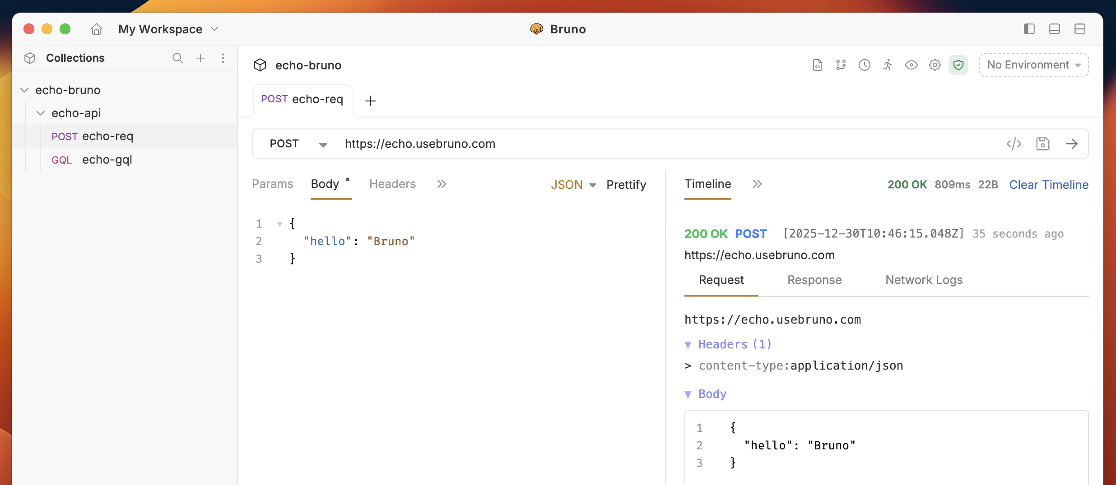Select the Timeline tab
This screenshot has width=1116, height=485.
pyautogui.click(x=707, y=184)
